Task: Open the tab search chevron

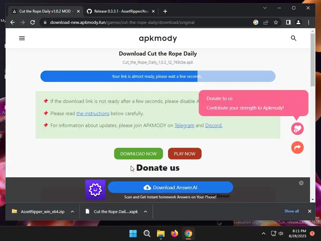Action: click(x=265, y=8)
